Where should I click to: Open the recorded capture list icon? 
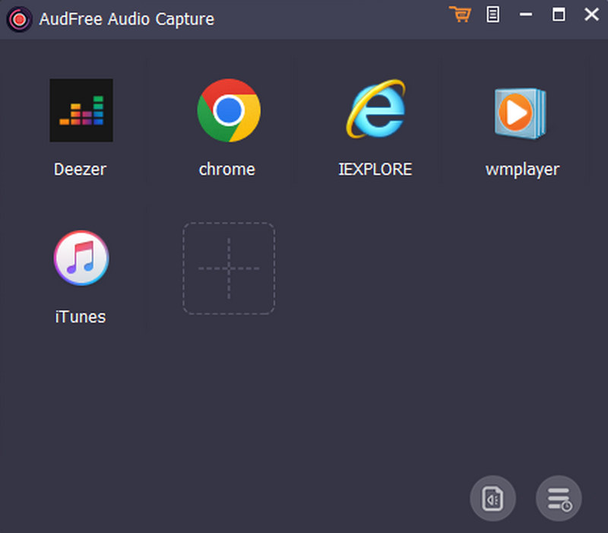tap(559, 499)
